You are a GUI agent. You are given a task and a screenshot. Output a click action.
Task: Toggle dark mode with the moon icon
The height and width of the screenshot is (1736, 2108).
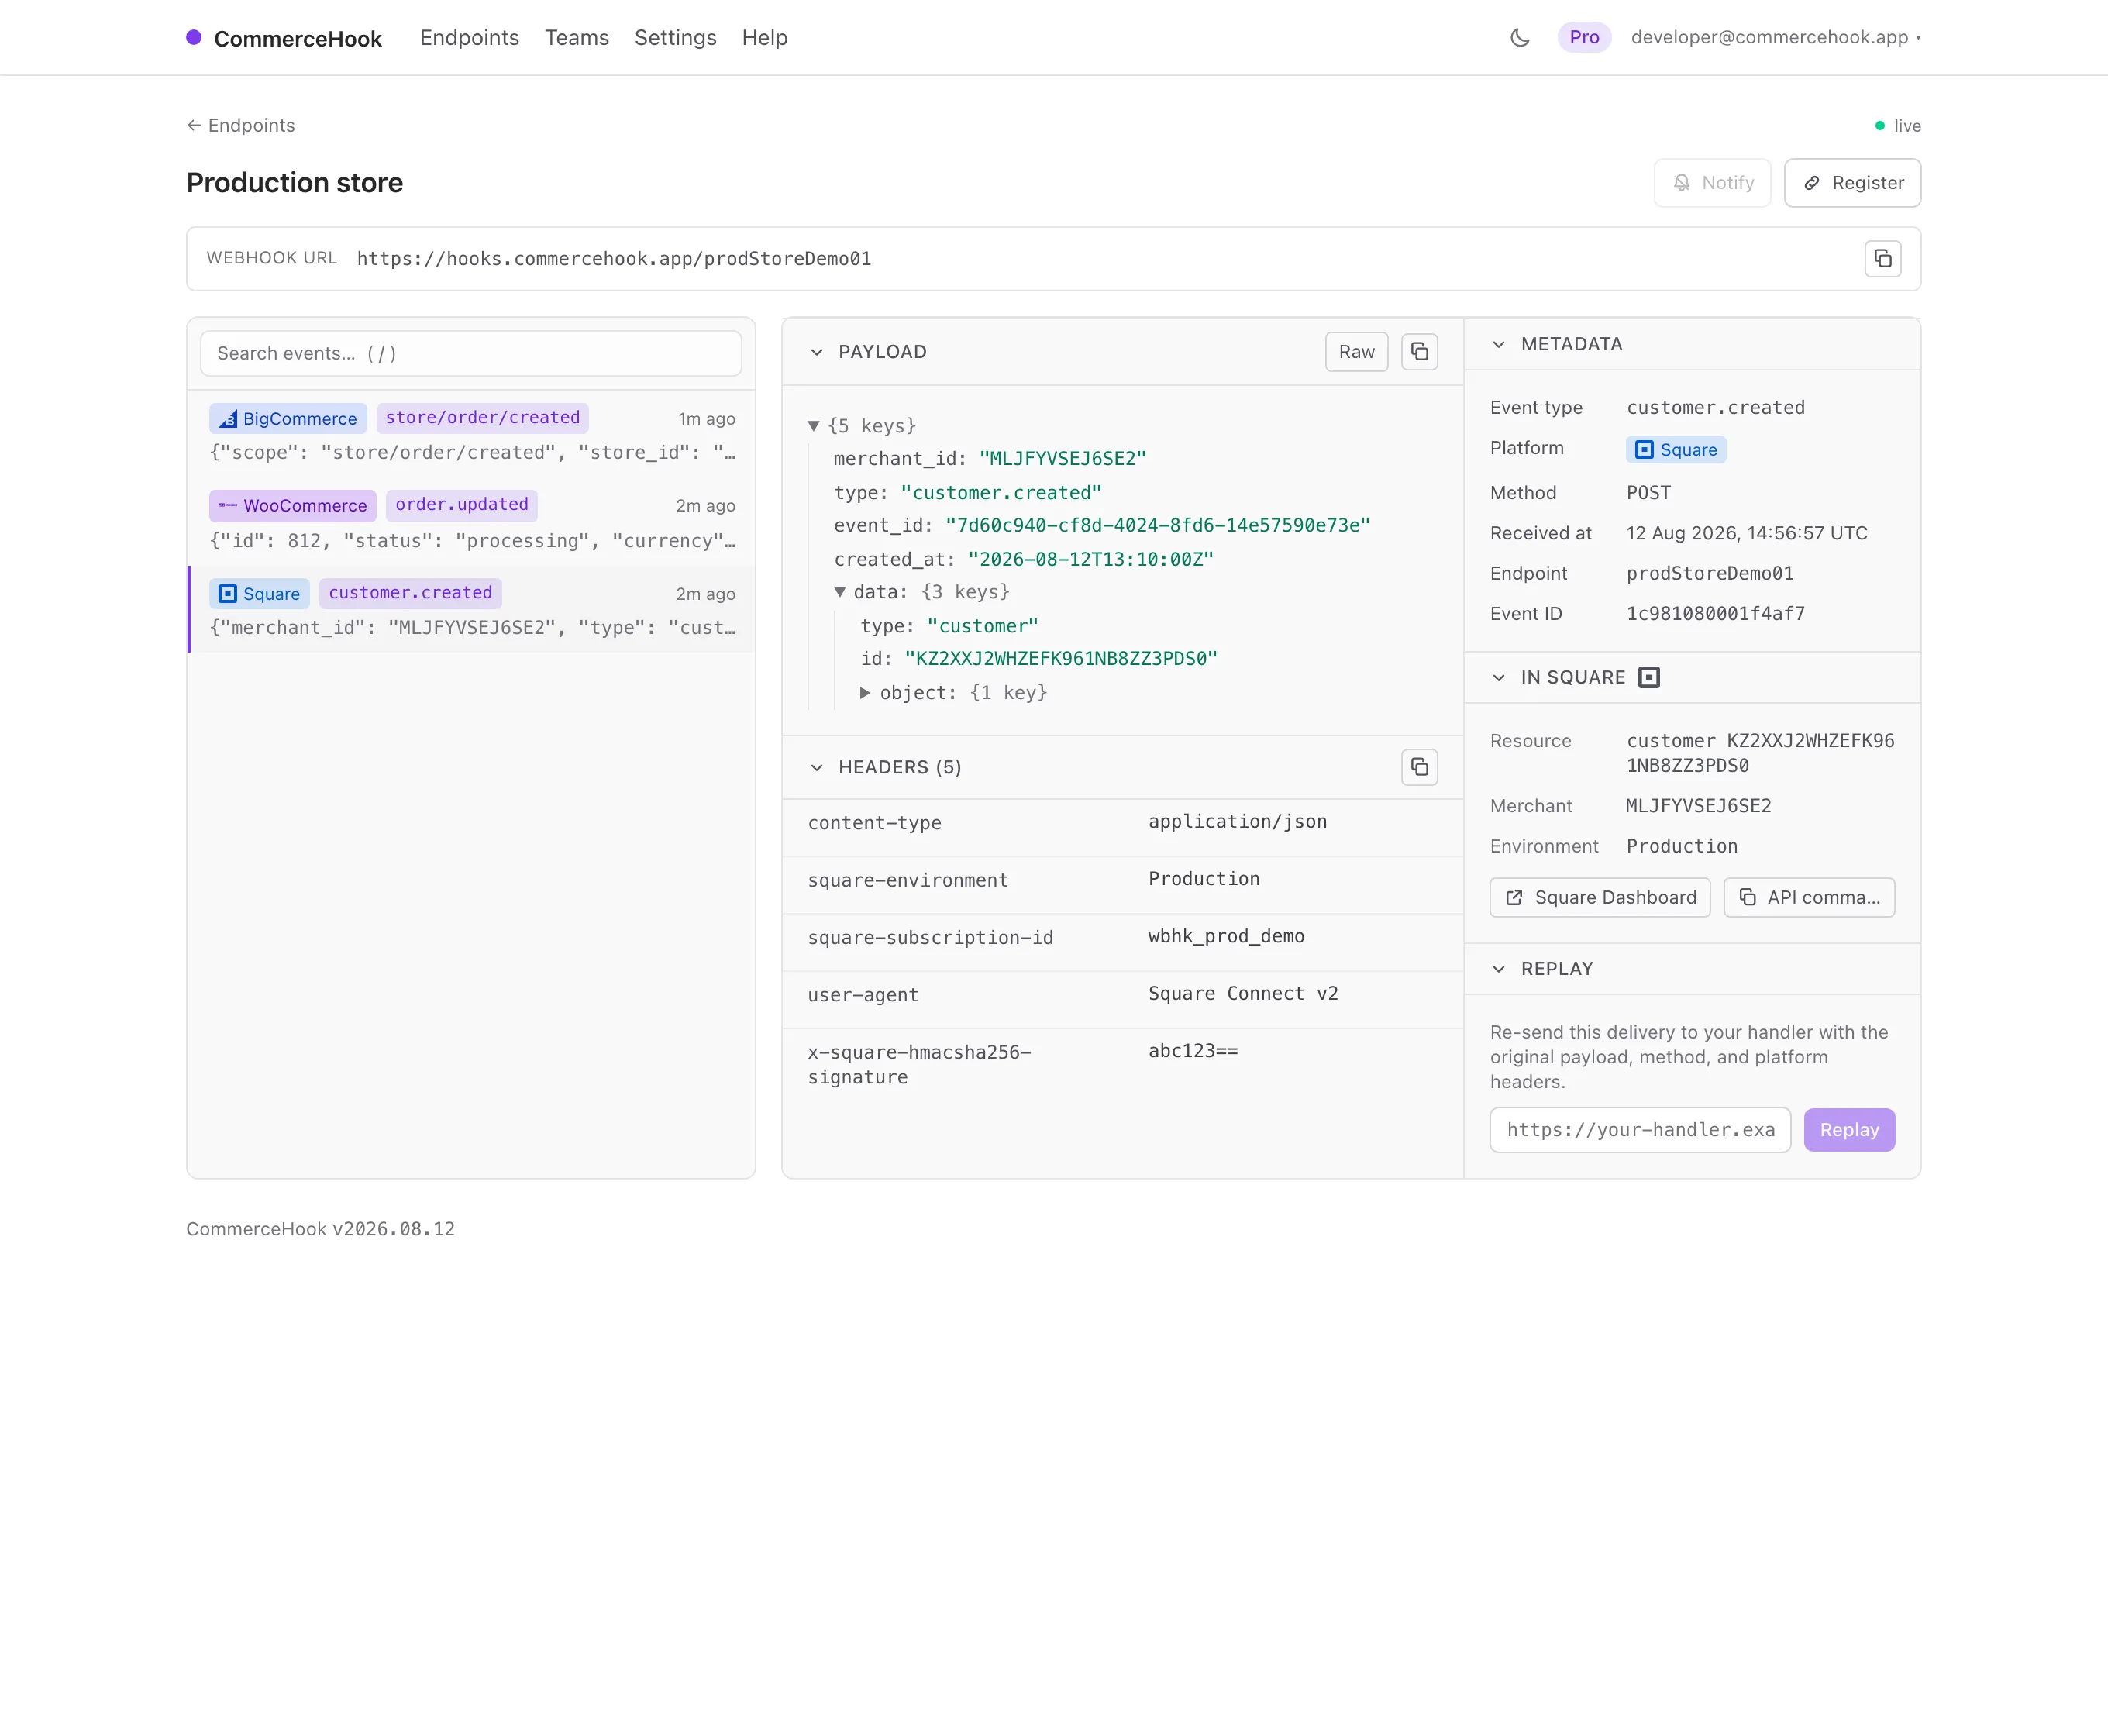[x=1519, y=38]
